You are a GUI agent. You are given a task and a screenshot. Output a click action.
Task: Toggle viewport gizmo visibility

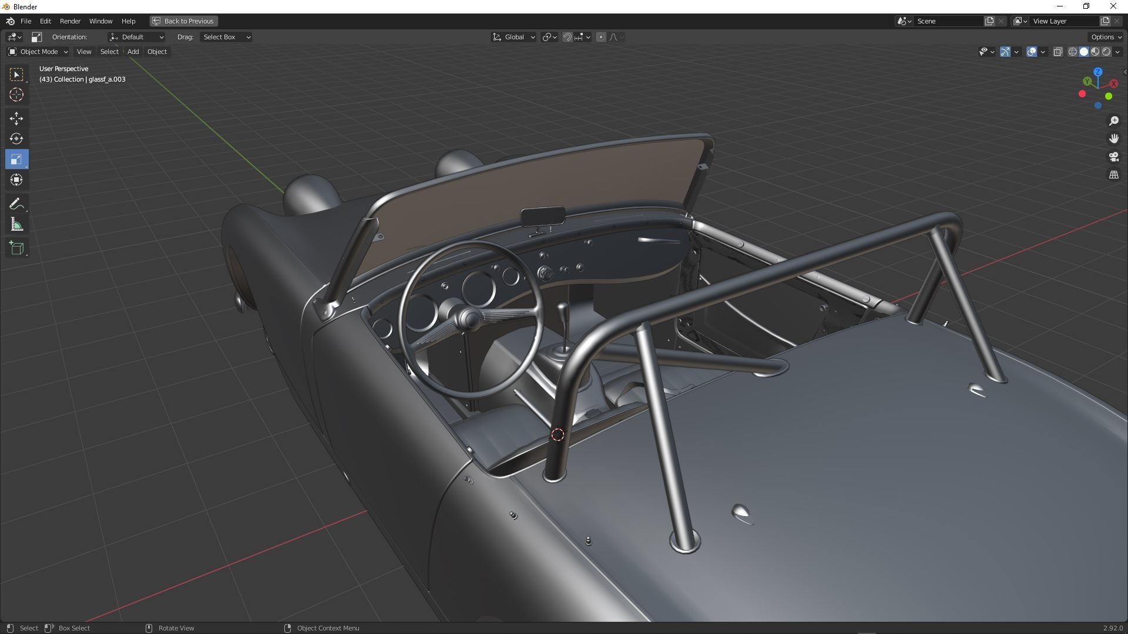[x=1005, y=52]
